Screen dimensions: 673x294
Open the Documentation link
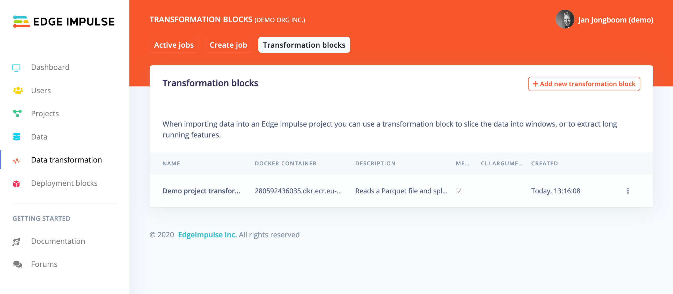(x=58, y=241)
